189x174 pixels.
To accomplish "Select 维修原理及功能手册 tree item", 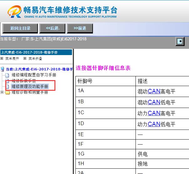I will coord(30,86).
